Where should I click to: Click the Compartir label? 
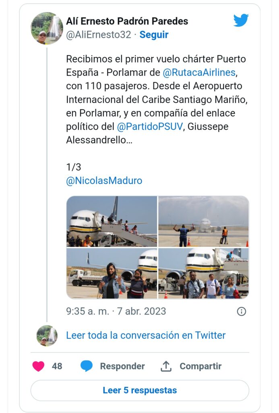200,366
